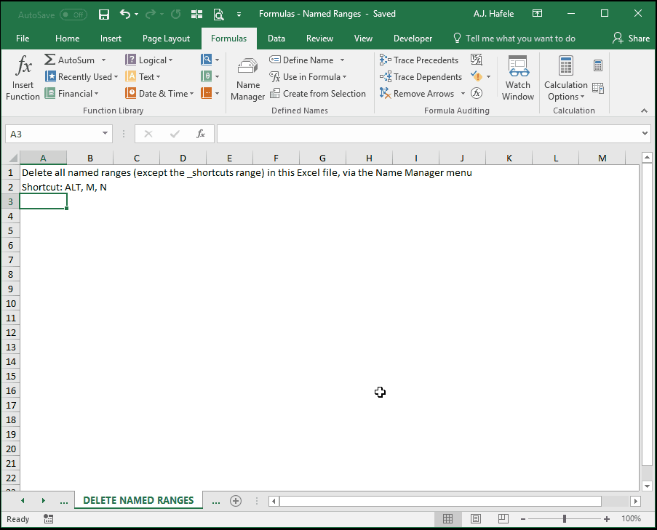Viewport: 657px width, 530px height.
Task: Expand the Error Checking dropdown arrow
Action: [488, 76]
